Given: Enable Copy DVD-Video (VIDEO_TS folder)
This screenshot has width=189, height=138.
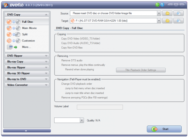Looking at the screenshot, I should pyautogui.click(x=80, y=39).
